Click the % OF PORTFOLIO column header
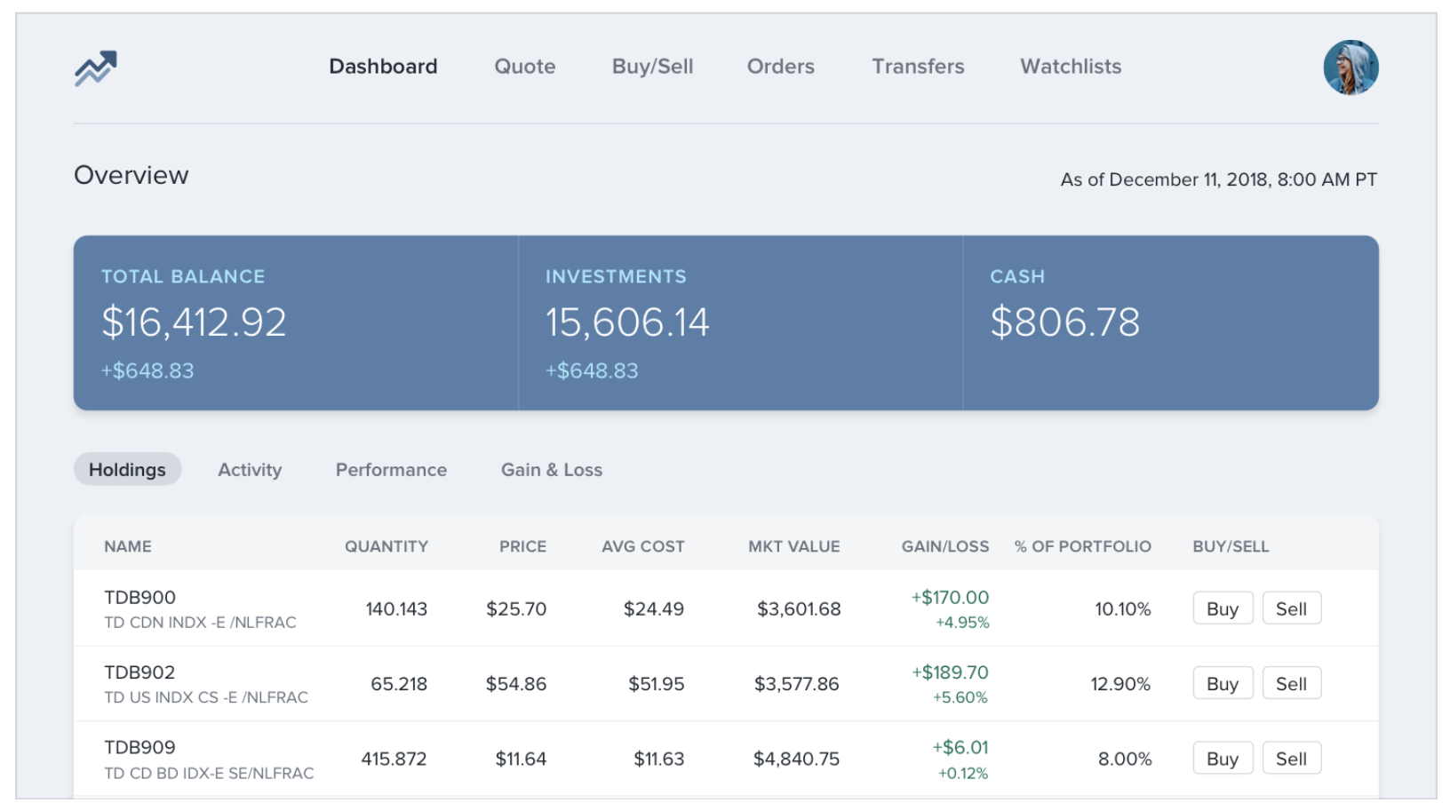 (x=1083, y=546)
